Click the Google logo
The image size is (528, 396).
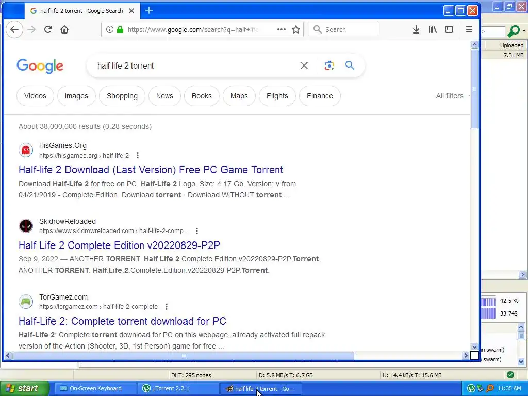[x=40, y=66]
